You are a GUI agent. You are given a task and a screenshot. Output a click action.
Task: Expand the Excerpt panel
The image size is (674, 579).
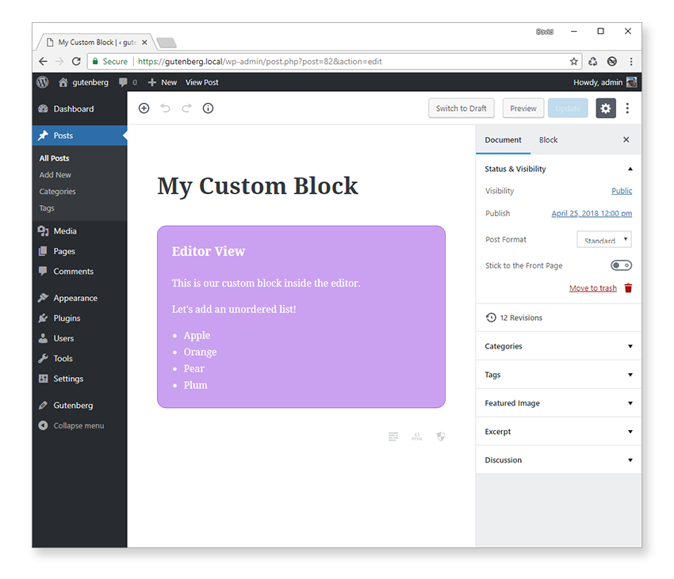coord(558,431)
